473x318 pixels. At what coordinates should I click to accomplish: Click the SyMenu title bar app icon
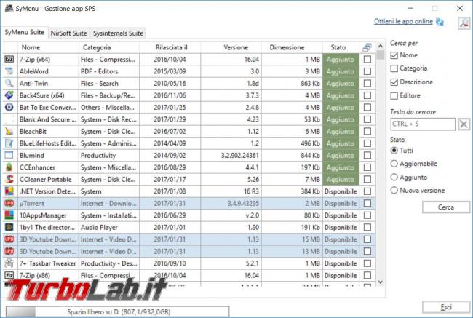point(9,8)
